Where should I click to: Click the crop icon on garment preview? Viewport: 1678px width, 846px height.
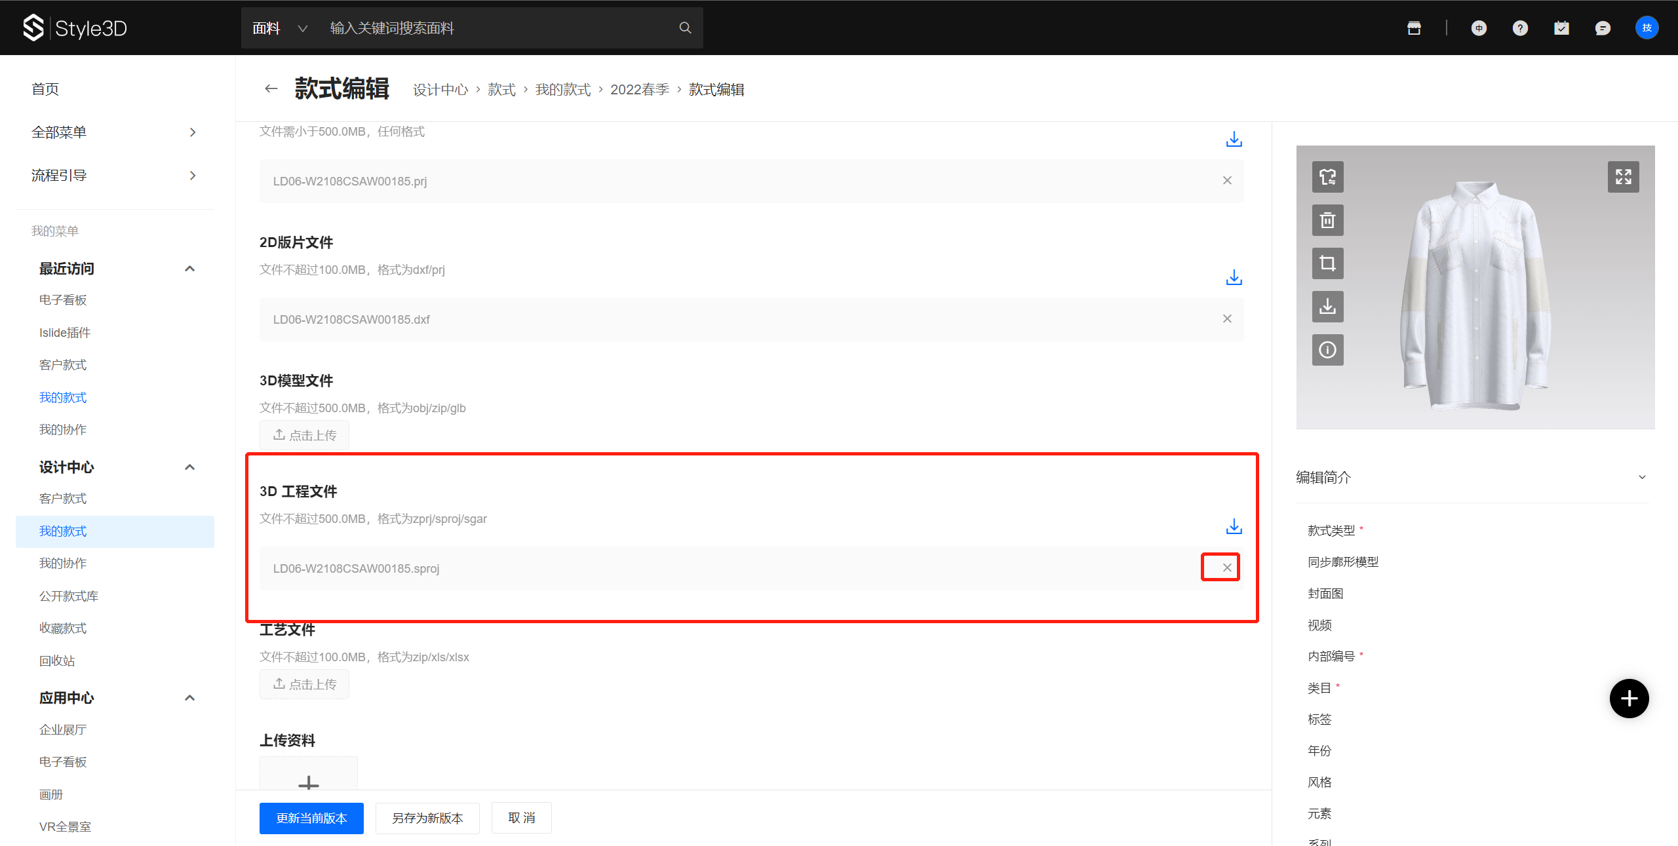(x=1327, y=263)
